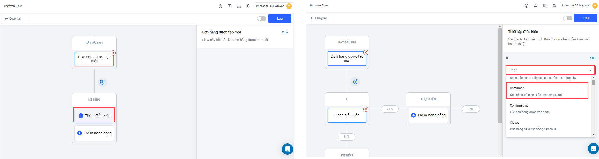Click the YES branch label
Viewport: 599px width, 159px height.
[390, 109]
